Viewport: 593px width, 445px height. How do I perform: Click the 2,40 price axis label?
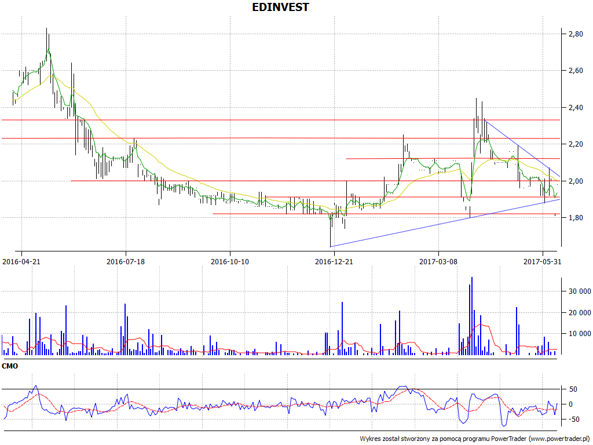click(x=576, y=108)
